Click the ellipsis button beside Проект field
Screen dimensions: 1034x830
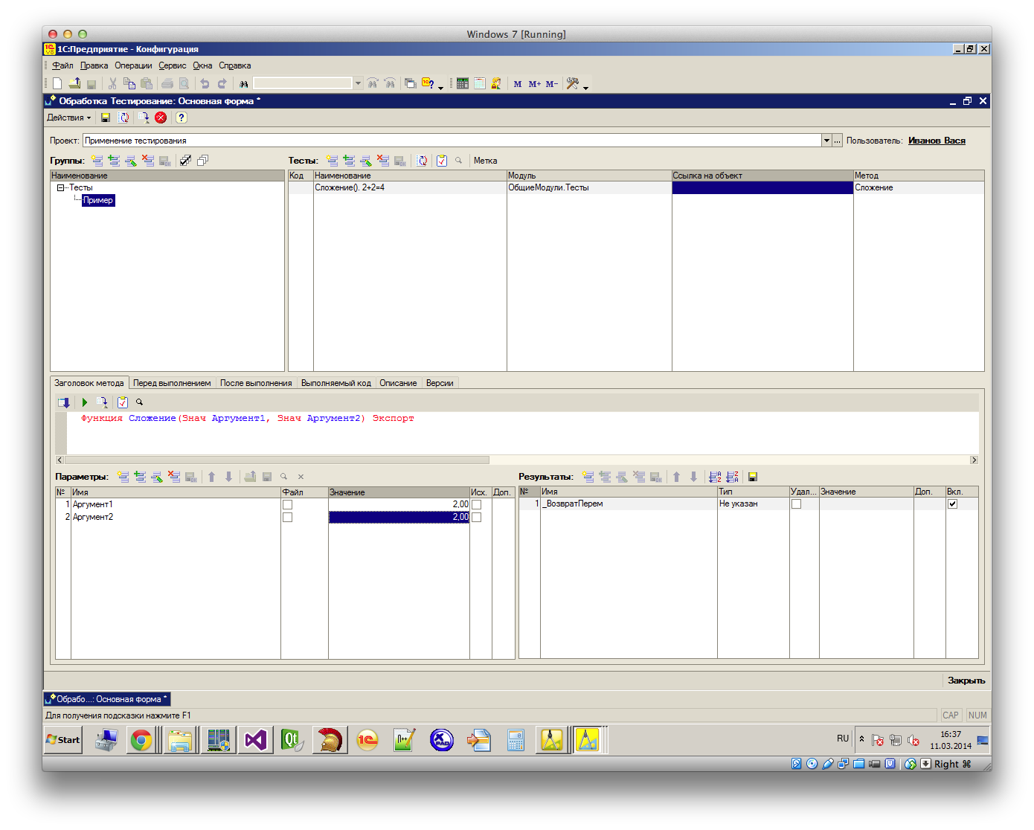pos(838,141)
